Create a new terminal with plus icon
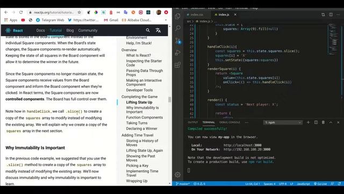 [308, 122]
